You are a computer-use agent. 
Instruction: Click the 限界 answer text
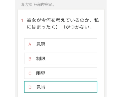(x=41, y=73)
